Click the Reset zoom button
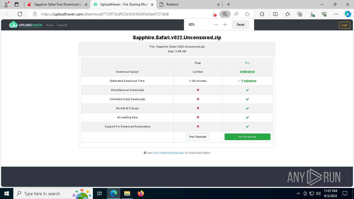The height and width of the screenshot is (199, 354). tap(241, 25)
